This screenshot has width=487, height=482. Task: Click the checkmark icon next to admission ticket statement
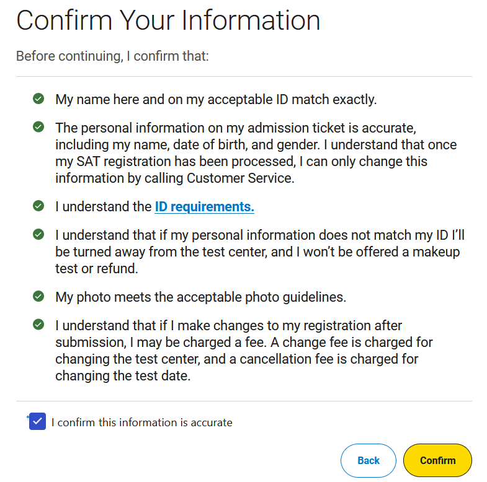[x=38, y=127]
